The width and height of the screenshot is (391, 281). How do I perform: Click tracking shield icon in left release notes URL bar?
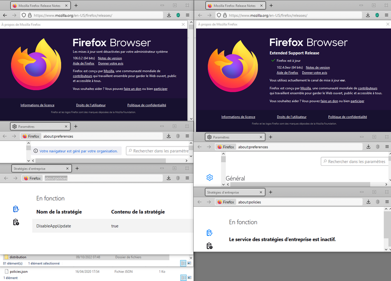pos(23,15)
